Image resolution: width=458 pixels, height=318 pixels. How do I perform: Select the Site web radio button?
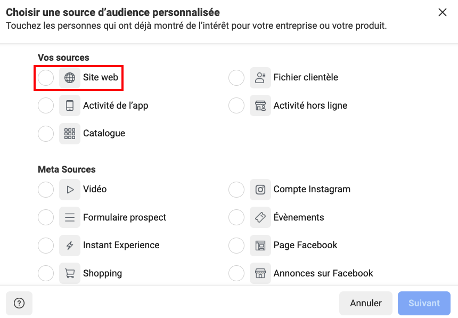point(46,78)
